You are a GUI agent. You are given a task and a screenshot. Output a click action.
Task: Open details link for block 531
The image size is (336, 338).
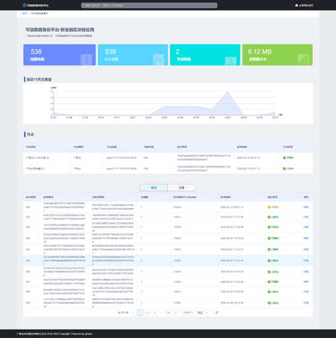(306, 282)
